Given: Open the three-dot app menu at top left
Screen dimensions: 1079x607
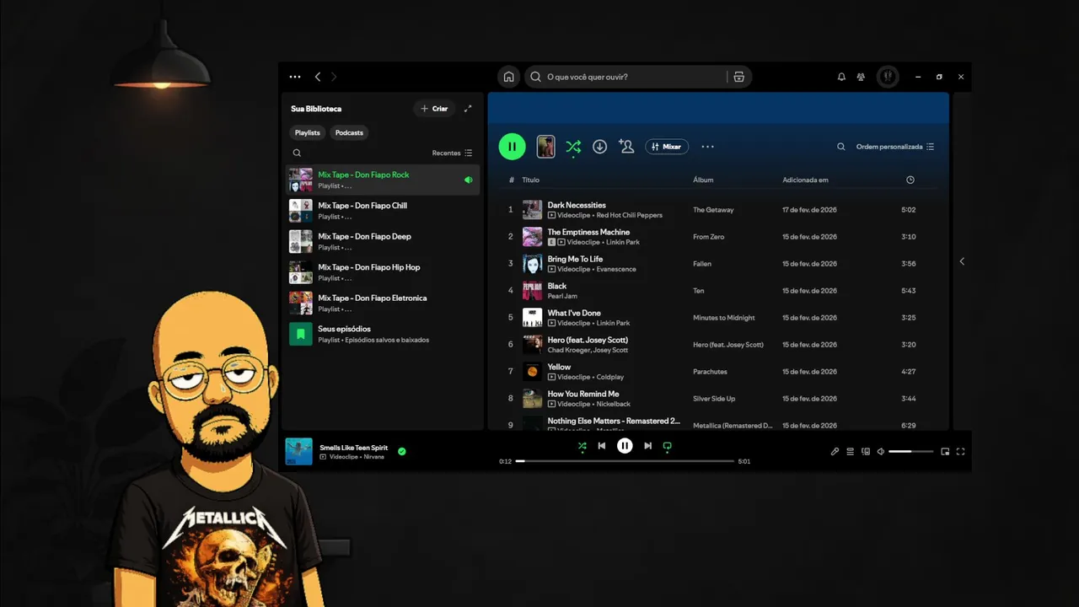Looking at the screenshot, I should [295, 77].
